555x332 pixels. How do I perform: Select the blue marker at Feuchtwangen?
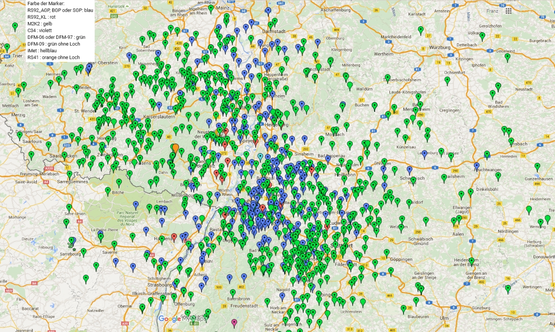477,166
